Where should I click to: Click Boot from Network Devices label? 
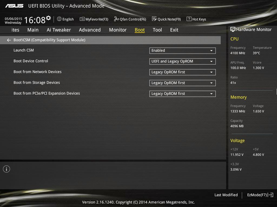pos(37,72)
